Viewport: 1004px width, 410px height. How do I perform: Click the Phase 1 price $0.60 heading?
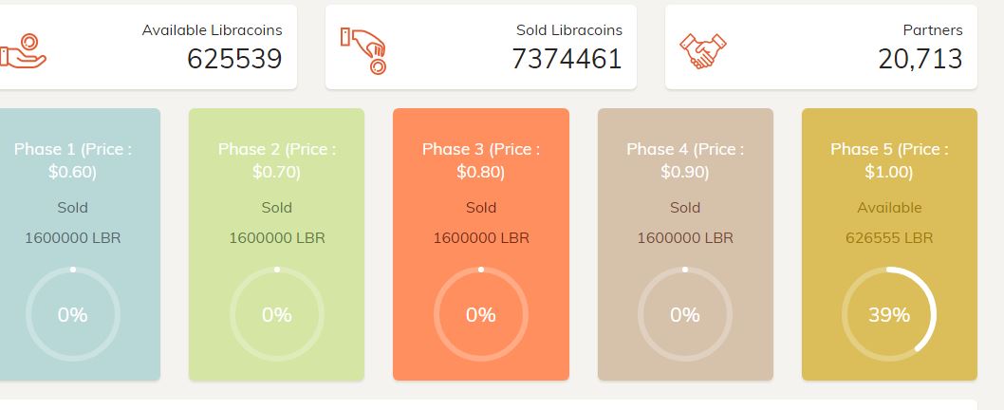point(72,160)
